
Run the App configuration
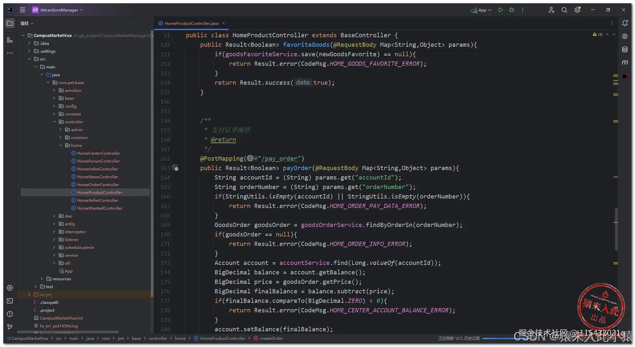coord(500,10)
